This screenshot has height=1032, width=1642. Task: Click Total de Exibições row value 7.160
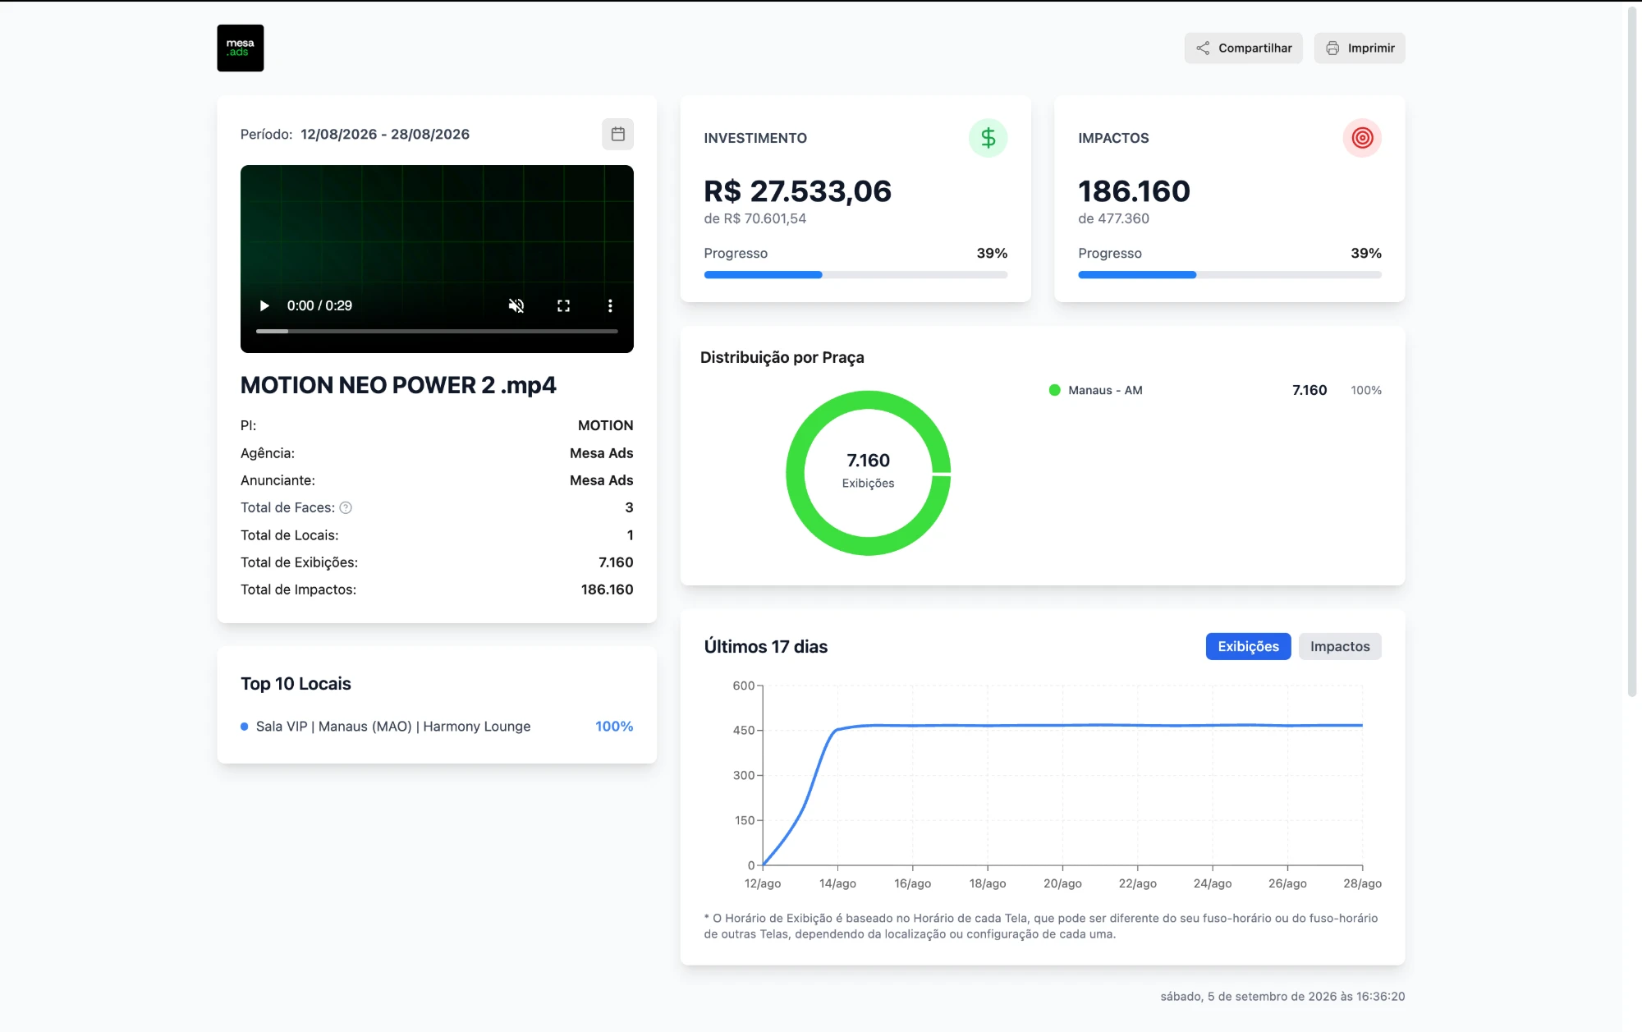tap(616, 562)
